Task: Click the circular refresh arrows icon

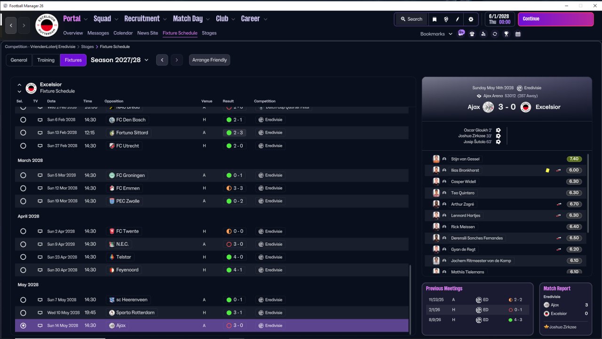Action: [495, 34]
